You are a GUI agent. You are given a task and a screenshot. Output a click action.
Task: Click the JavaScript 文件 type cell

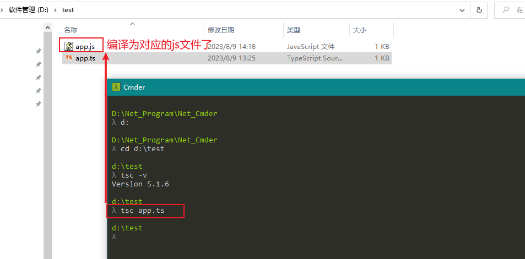coord(310,46)
